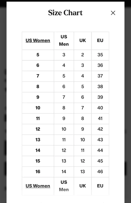
Task: Click EU size 43 cell
Action: [x=100, y=140]
